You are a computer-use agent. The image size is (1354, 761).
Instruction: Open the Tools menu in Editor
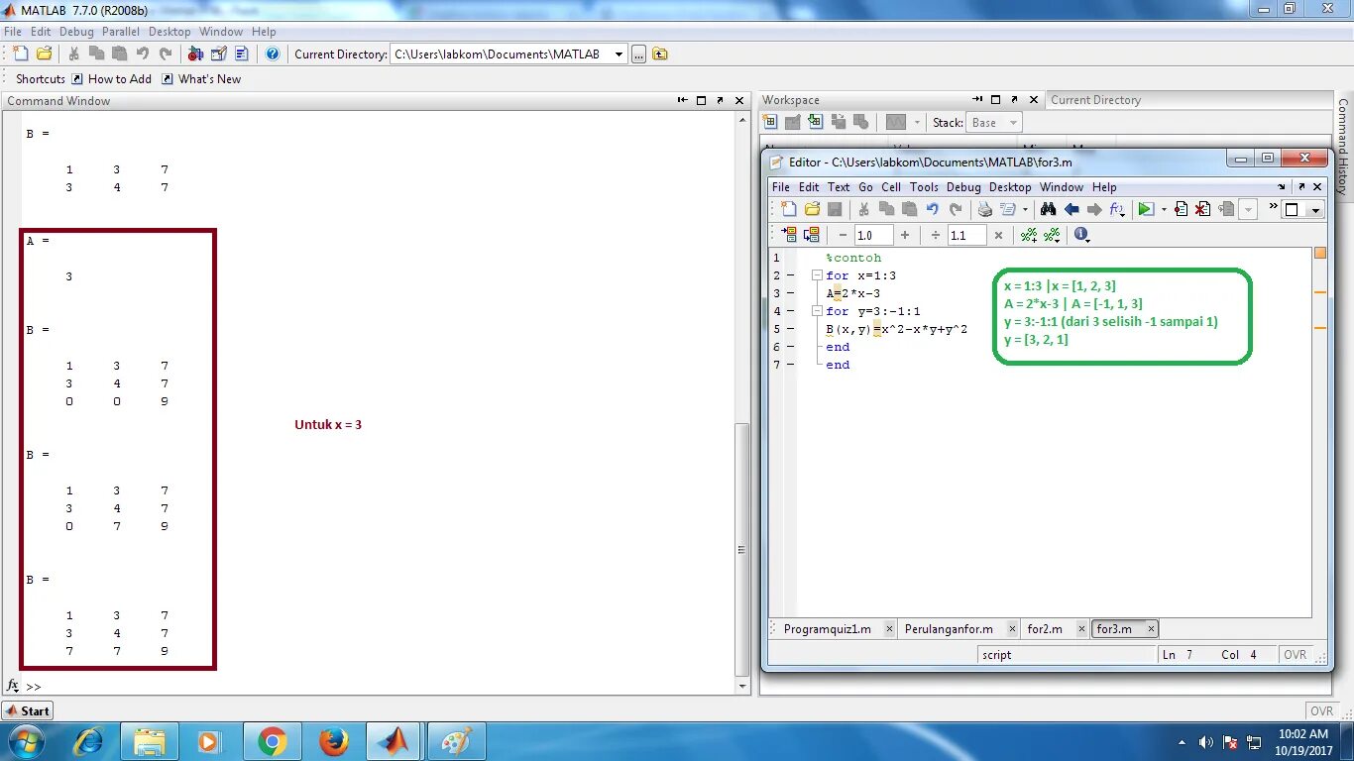(x=924, y=187)
